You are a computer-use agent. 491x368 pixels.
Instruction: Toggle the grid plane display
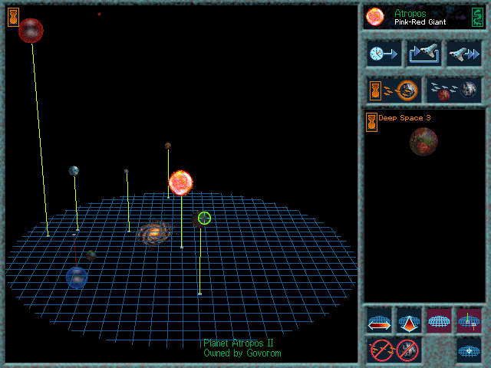click(x=439, y=321)
